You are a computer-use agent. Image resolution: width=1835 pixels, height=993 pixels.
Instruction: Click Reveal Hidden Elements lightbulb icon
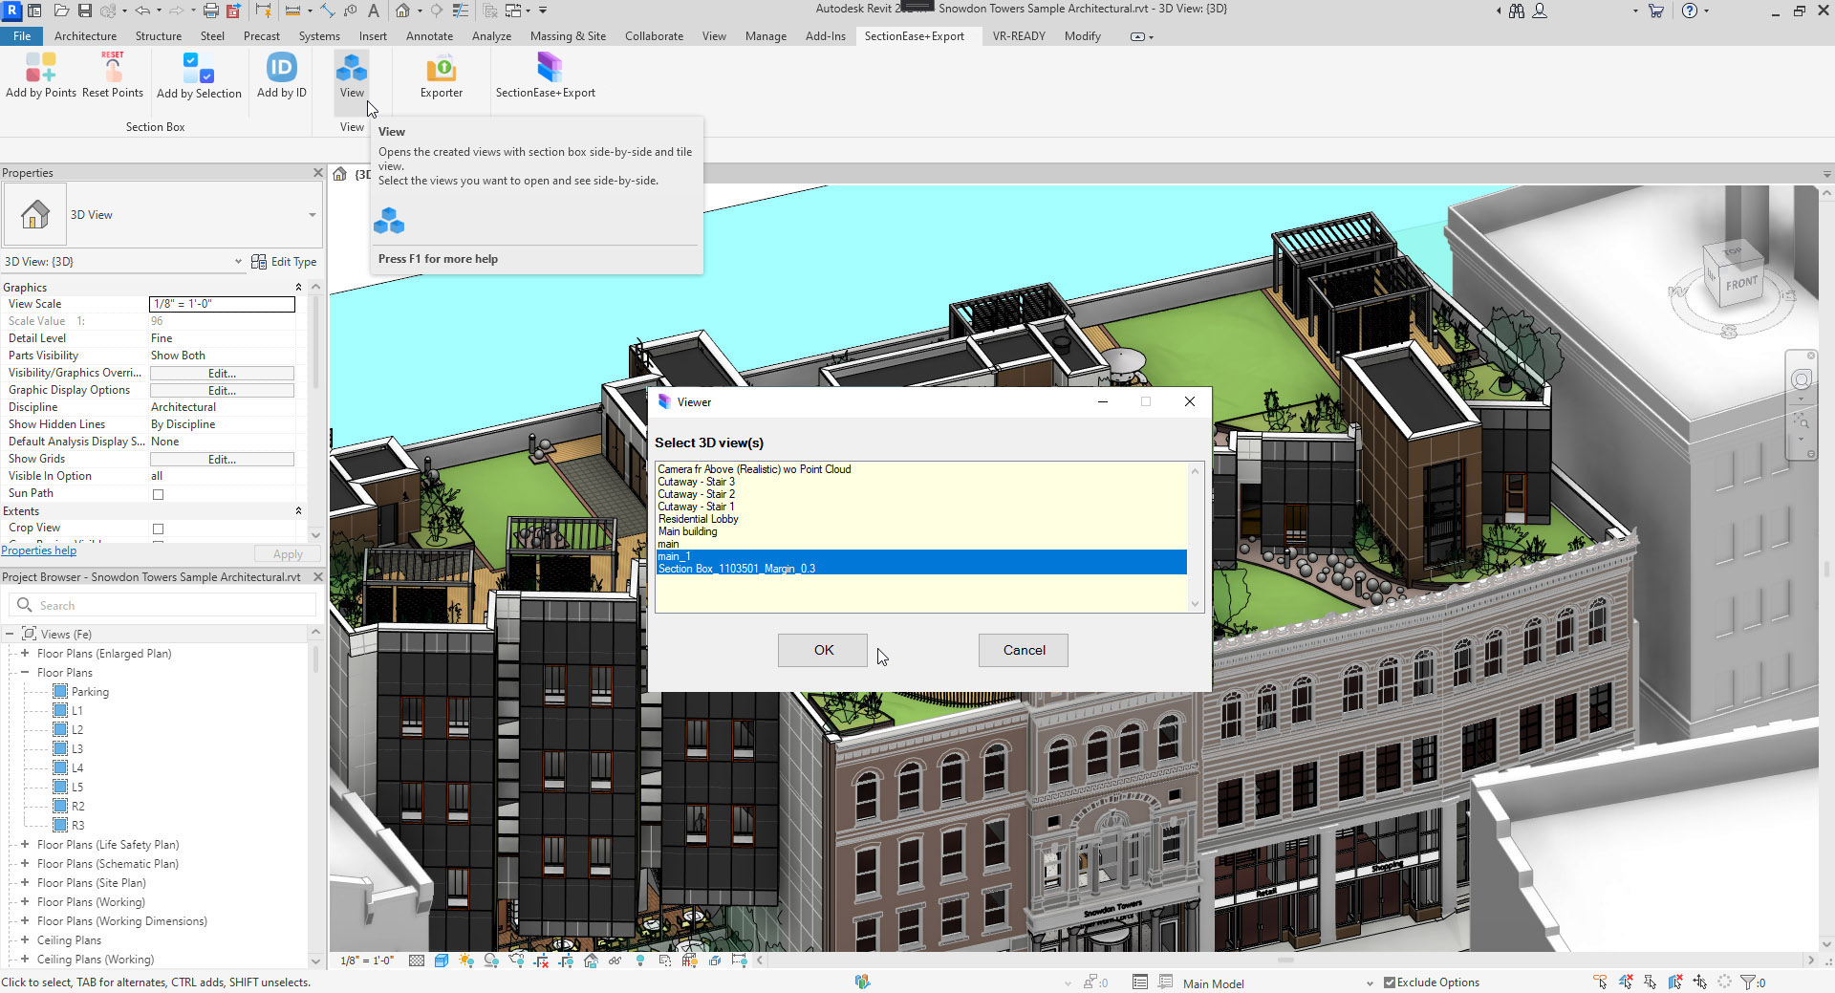[x=639, y=961]
